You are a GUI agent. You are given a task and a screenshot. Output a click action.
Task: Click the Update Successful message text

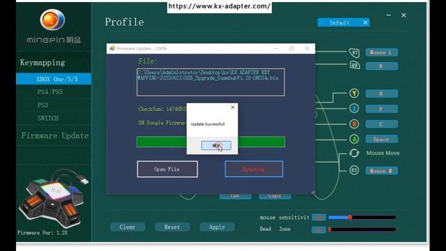coord(208,124)
